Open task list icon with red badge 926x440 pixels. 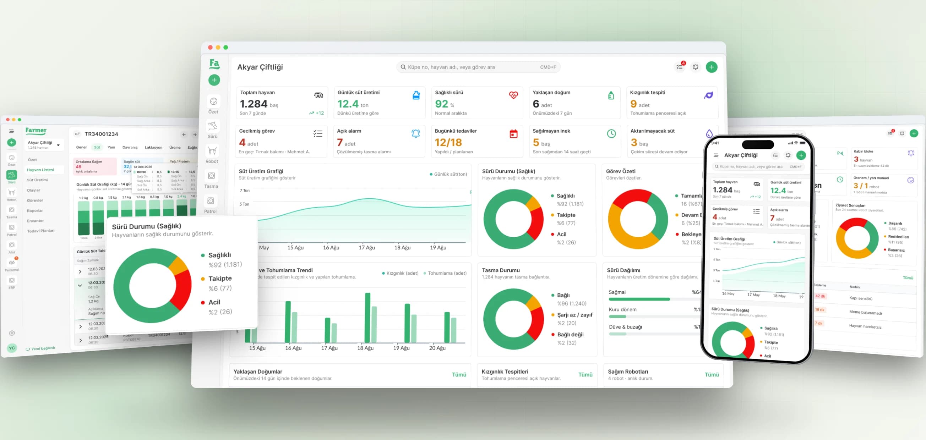coord(680,67)
